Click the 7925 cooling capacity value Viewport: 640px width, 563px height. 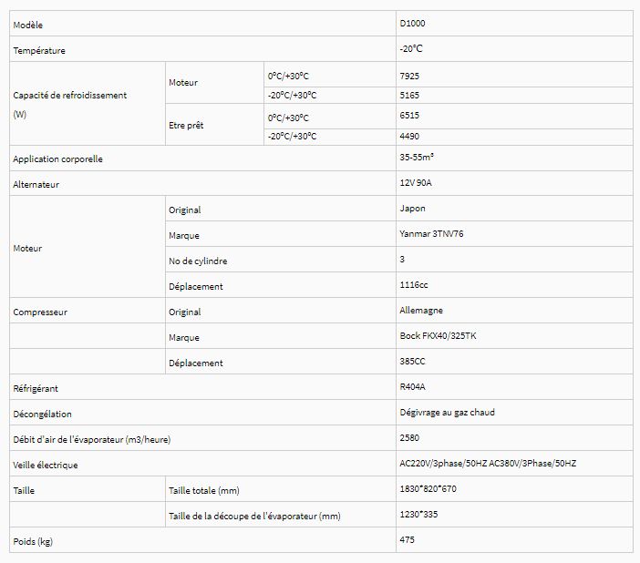(409, 75)
